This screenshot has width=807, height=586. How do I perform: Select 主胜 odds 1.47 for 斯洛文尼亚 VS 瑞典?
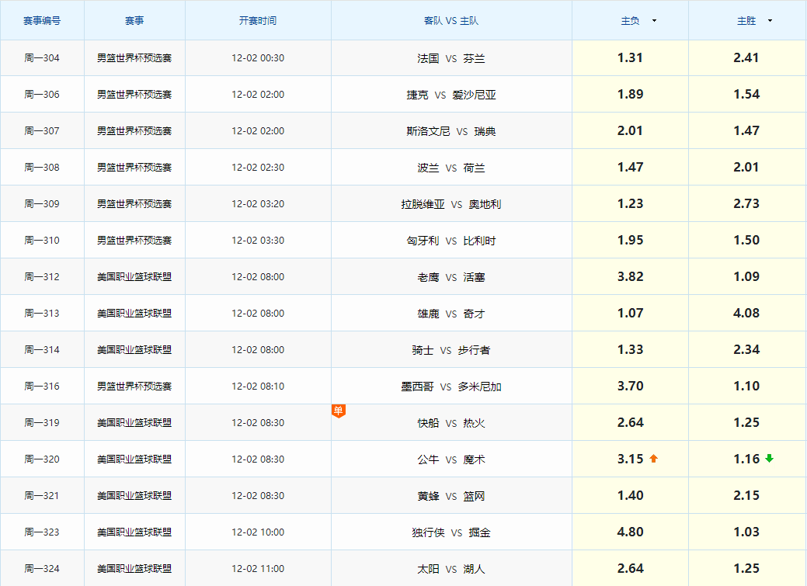(x=746, y=130)
